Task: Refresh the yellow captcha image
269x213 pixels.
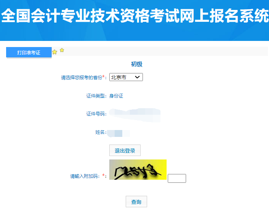Action: [x=138, y=169]
